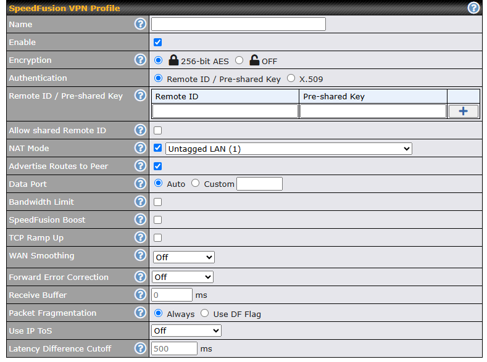Screen dimensions: 487x362
Task: Focus the Latency Difference Cutoff field
Action: pos(174,348)
